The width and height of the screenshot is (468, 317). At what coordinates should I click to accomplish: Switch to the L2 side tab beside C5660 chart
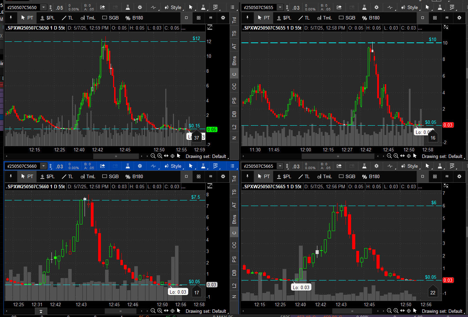coord(234,285)
